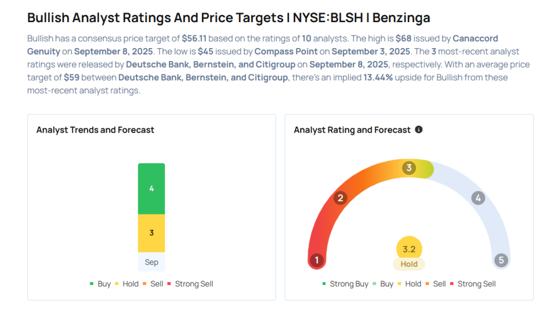Click the Analyst Rating info icon
The image size is (540, 311).
point(419,129)
